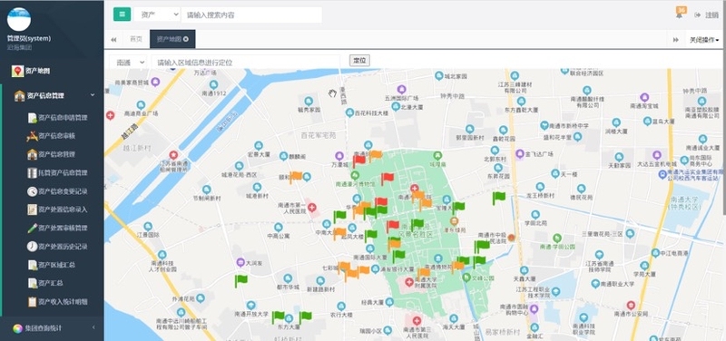The height and width of the screenshot is (341, 726).
Task: Open 资产收入统计明细 in the sidebar
Action: 57,302
